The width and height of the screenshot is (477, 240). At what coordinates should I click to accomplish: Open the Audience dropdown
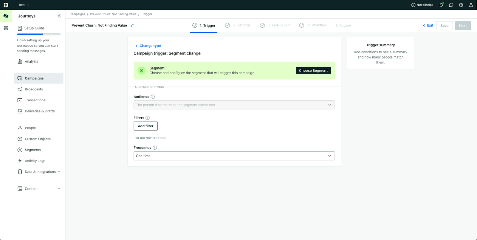coord(234,105)
